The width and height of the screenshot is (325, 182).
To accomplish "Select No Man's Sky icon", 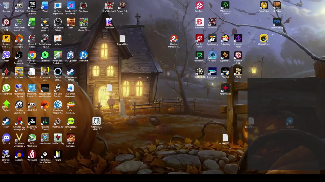I will (58, 139).
